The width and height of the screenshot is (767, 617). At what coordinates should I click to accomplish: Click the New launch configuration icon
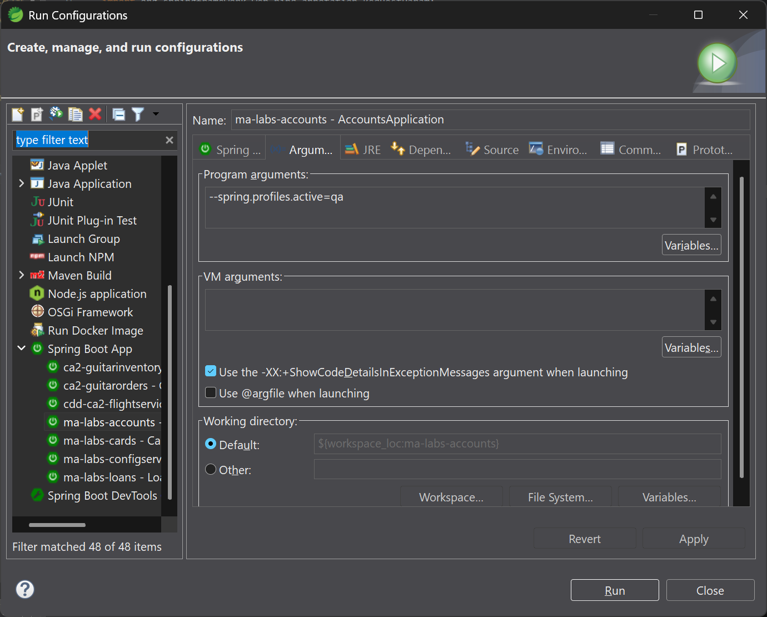click(x=18, y=114)
